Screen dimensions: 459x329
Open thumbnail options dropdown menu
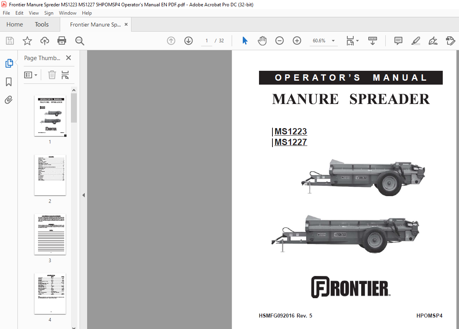tap(30, 75)
